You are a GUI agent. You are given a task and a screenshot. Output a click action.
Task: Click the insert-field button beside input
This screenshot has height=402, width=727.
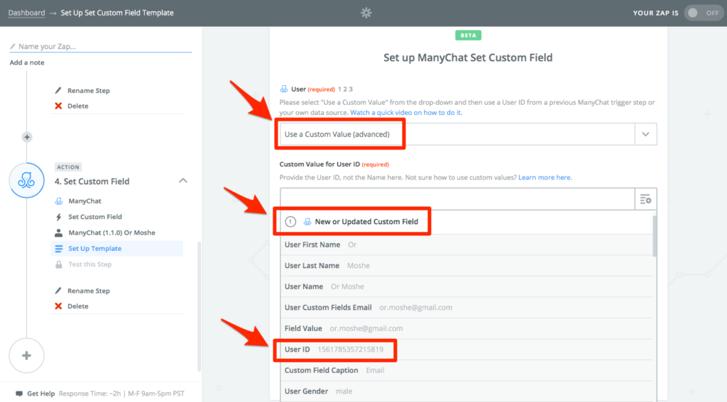click(x=646, y=199)
